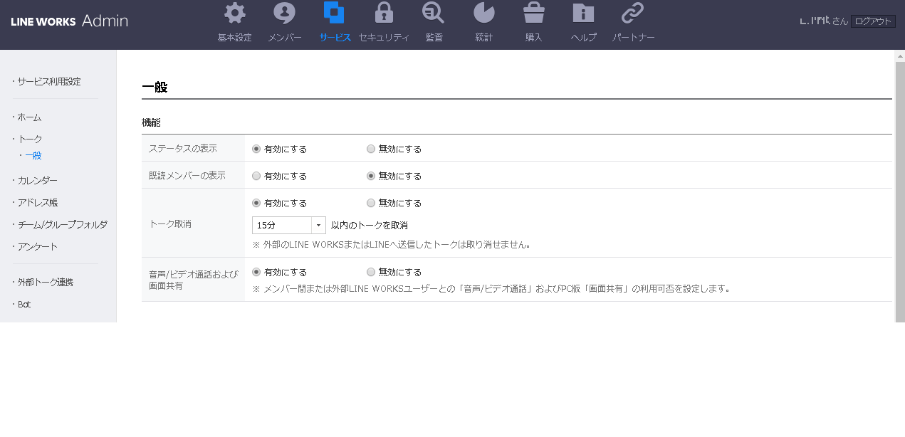
Task: Open the パートナー chain link icon
Action: 632,14
